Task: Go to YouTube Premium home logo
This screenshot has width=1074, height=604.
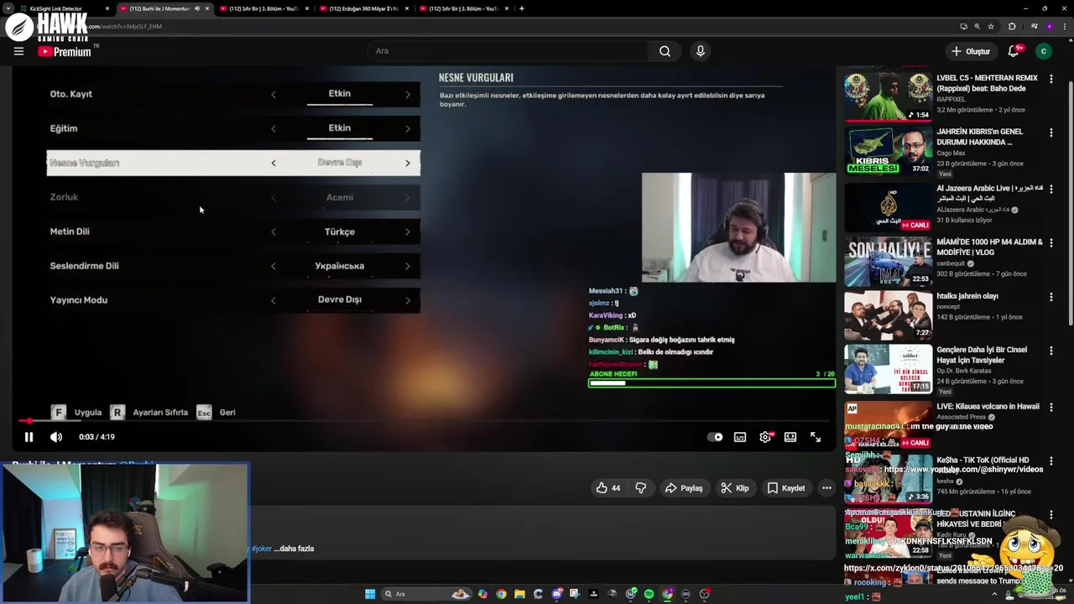Action: coord(65,51)
